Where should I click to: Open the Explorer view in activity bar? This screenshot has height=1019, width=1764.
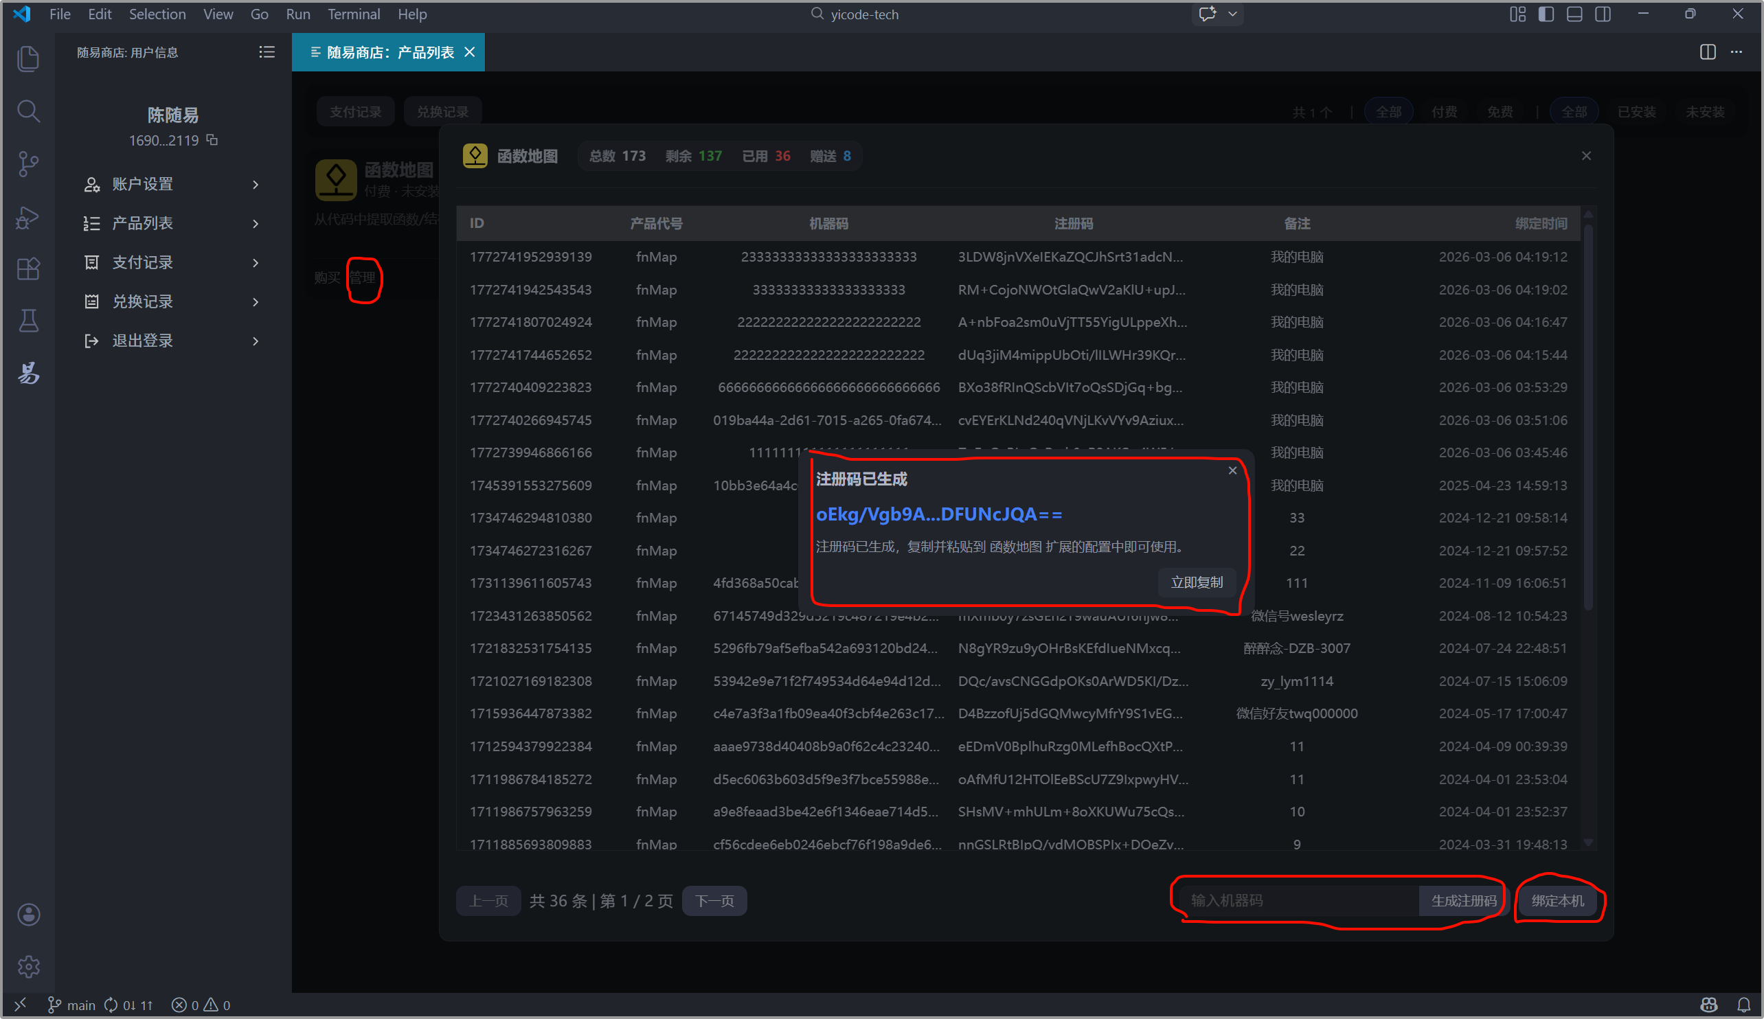[x=28, y=58]
